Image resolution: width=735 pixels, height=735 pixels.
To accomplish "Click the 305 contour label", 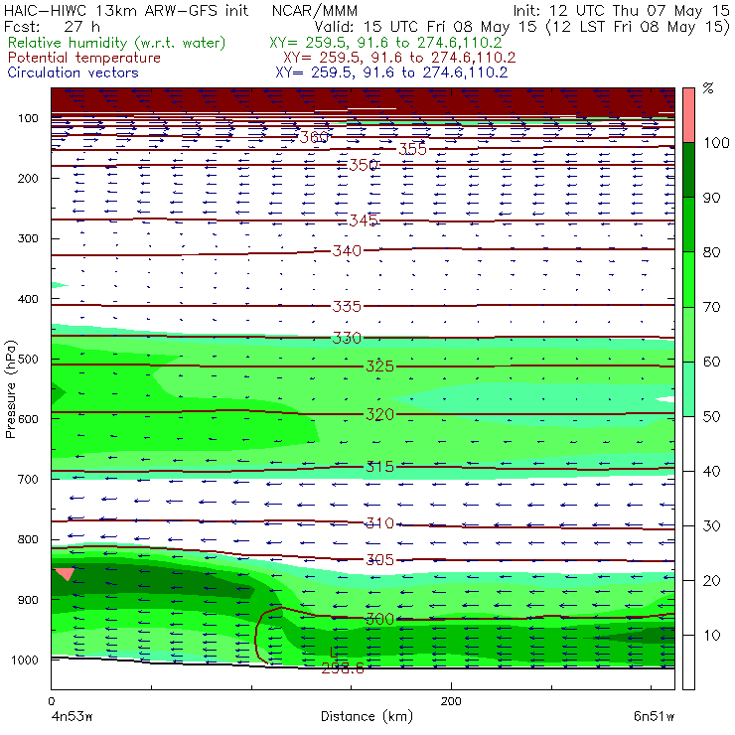I will (x=379, y=559).
